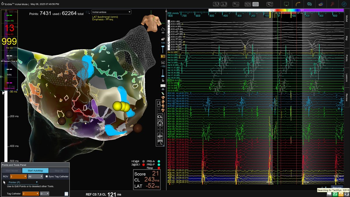Click the four-way arrows move tool icon
This screenshot has width=350, height=197.
[160, 129]
